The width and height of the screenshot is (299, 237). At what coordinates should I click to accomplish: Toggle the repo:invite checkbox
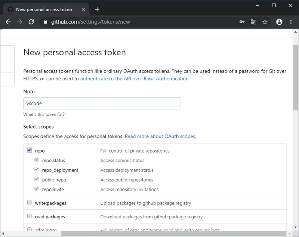pyautogui.click(x=37, y=189)
